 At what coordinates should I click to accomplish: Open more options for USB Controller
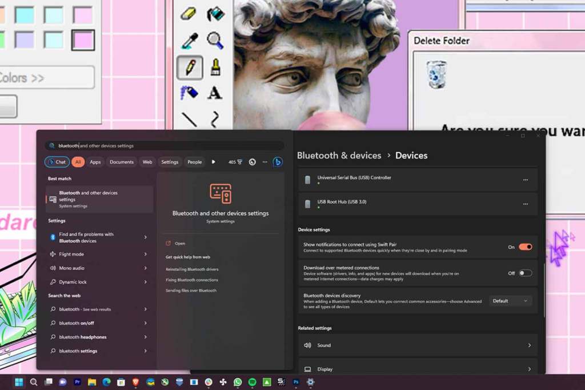click(526, 180)
